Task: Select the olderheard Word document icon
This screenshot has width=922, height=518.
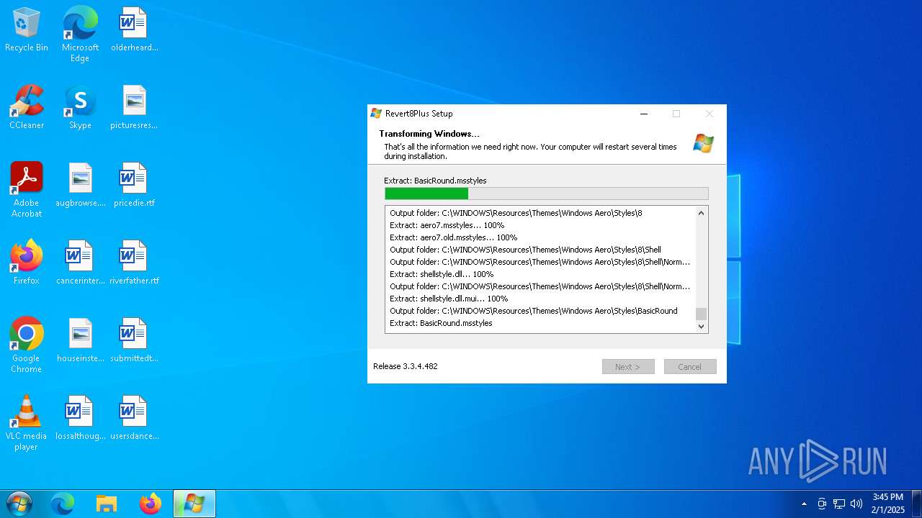Action: pyautogui.click(x=134, y=30)
